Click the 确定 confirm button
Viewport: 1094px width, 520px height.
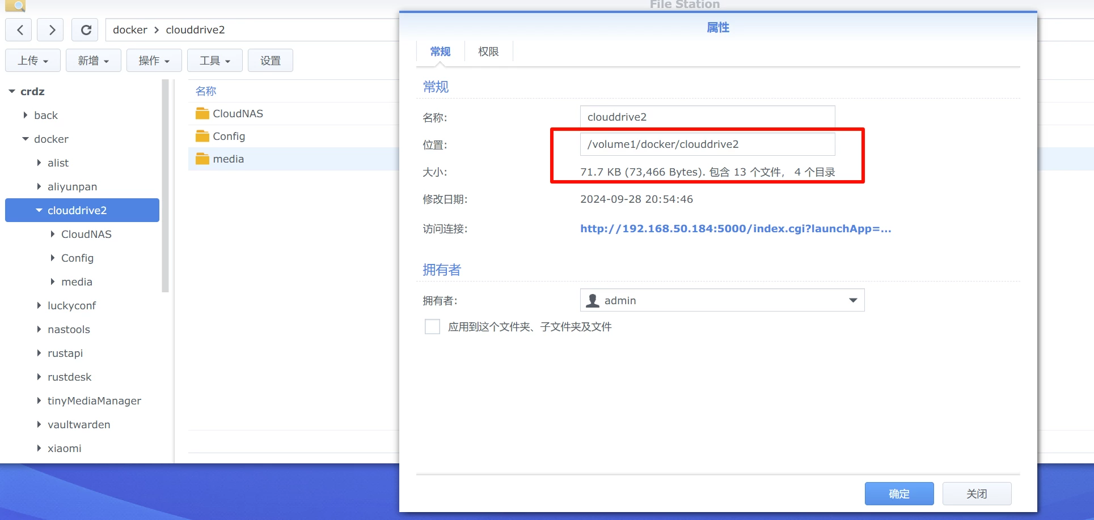899,493
